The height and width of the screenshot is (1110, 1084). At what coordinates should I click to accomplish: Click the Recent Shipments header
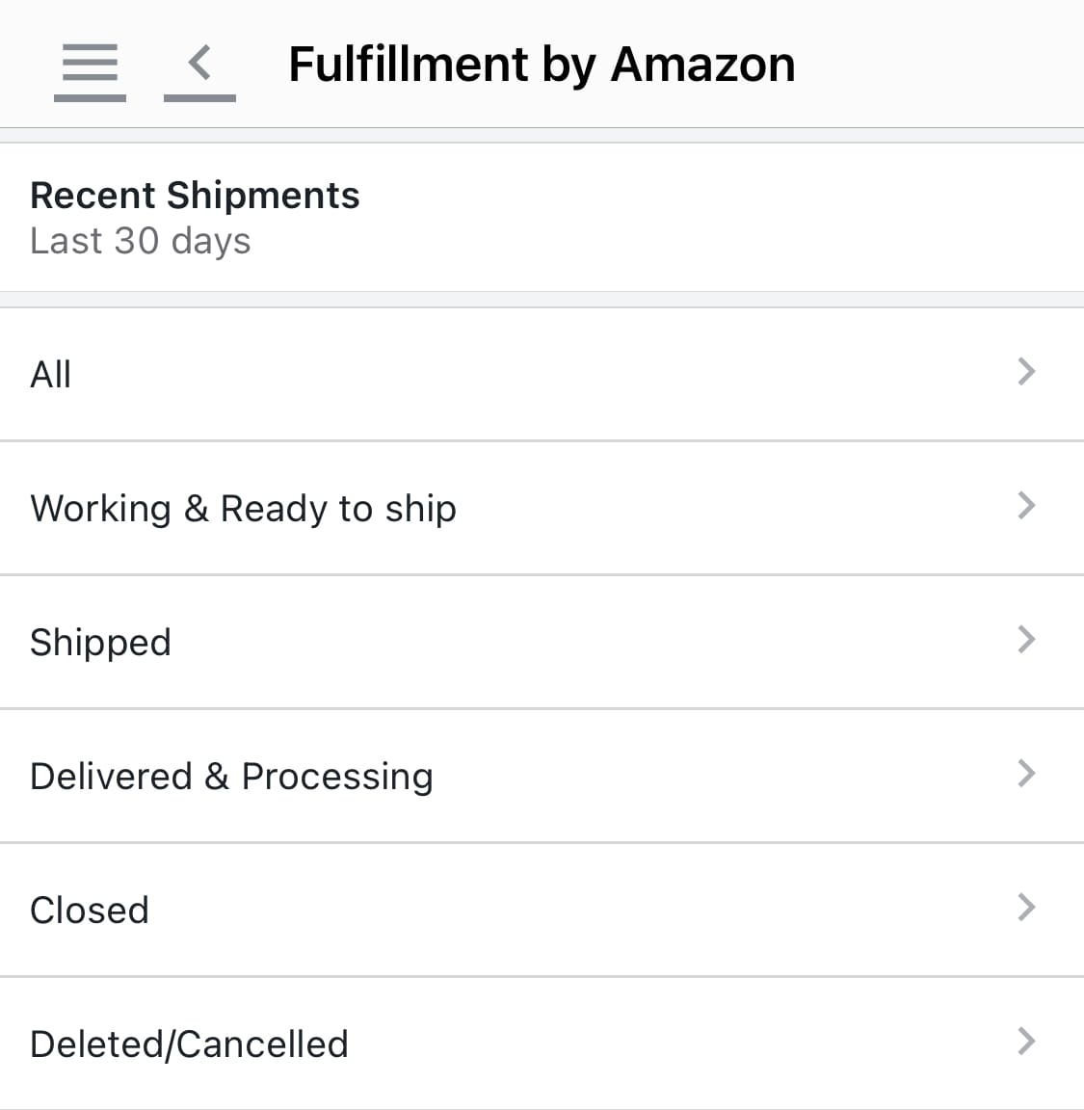(196, 195)
